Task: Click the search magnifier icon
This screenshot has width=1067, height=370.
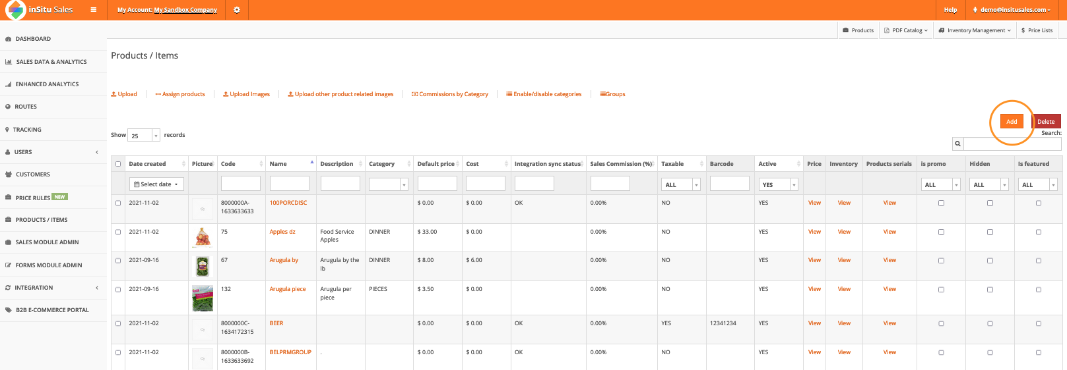Action: pyautogui.click(x=957, y=144)
